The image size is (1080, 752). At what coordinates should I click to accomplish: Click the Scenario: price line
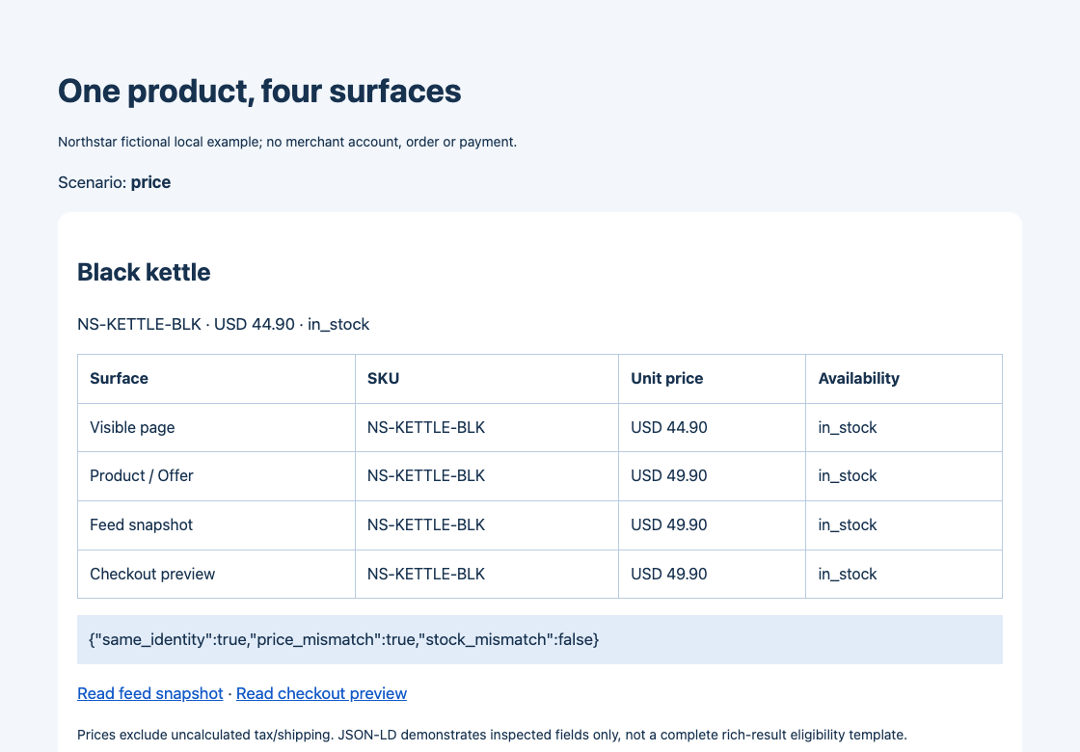[115, 182]
